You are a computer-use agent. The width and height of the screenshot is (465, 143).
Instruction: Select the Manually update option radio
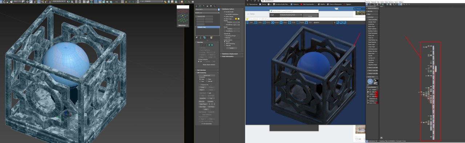(x=225, y=45)
